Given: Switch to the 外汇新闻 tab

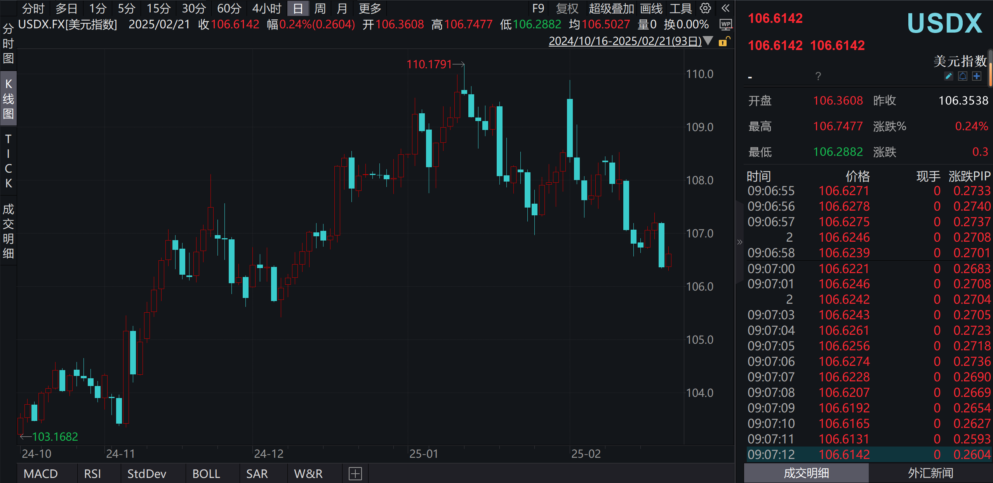Looking at the screenshot, I should click(930, 473).
